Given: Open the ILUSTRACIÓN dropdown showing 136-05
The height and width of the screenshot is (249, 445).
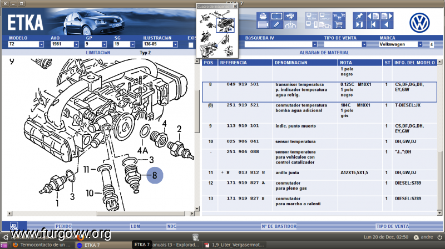Looking at the screenshot, I should (x=175, y=44).
